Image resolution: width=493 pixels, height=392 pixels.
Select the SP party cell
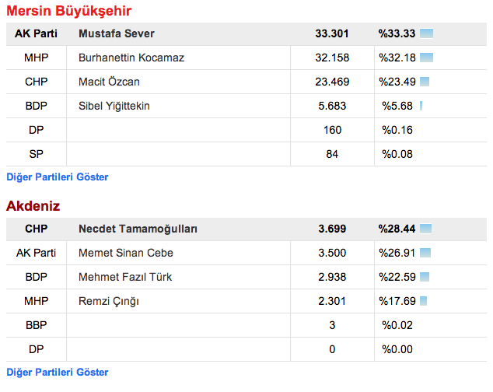click(x=36, y=154)
